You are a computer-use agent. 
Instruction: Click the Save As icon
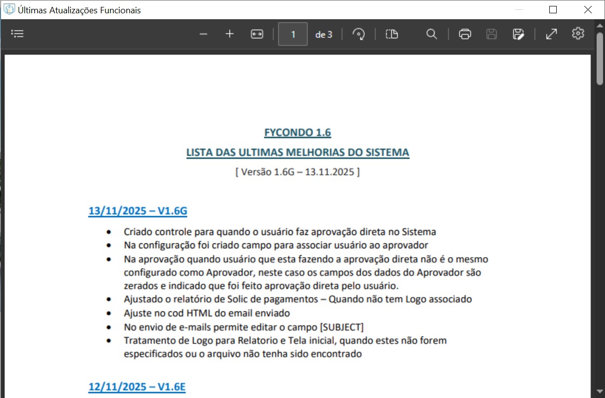(518, 34)
